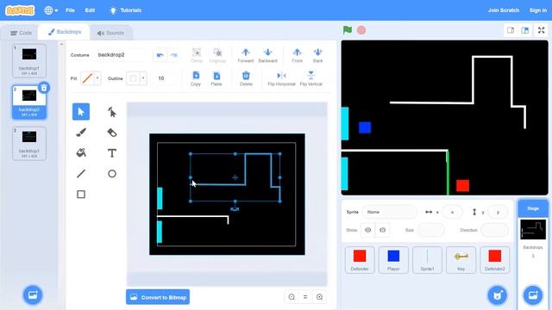Select the Defender2 sprite
Viewport: 552px width, 310px height.
[494, 260]
